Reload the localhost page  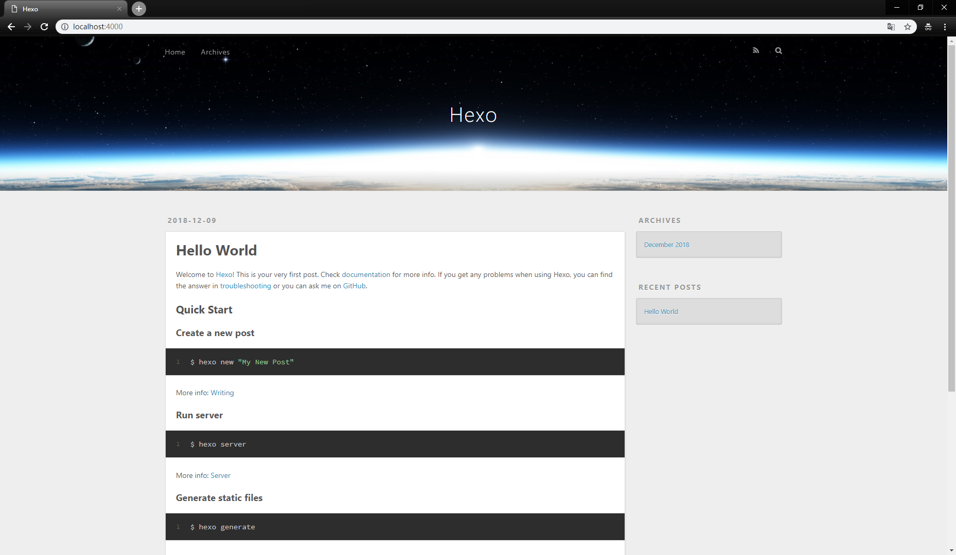point(44,27)
